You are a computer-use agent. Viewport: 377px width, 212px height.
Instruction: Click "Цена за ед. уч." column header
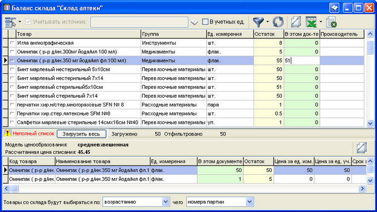coord(333,161)
